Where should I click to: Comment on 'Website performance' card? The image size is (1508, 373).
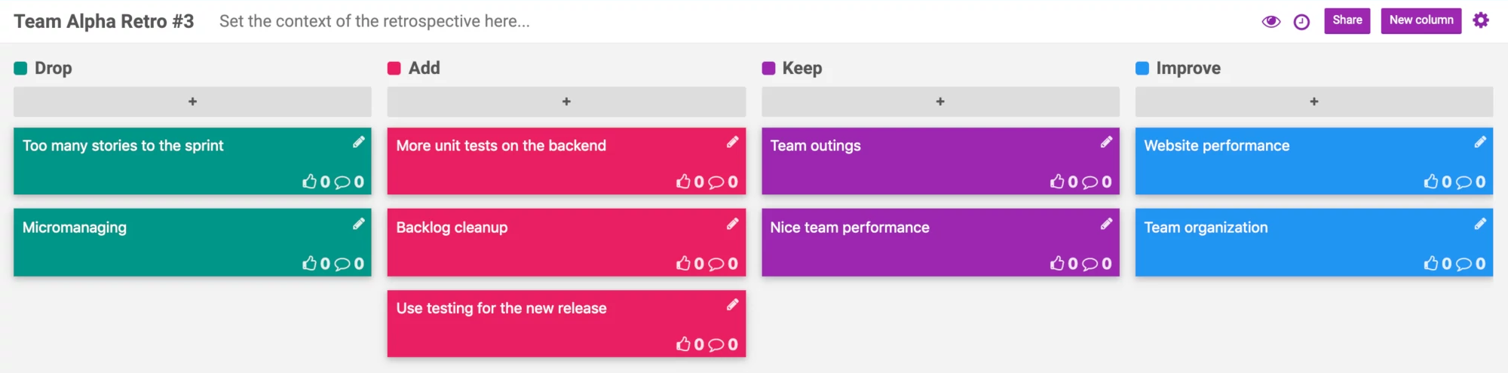1464,182
